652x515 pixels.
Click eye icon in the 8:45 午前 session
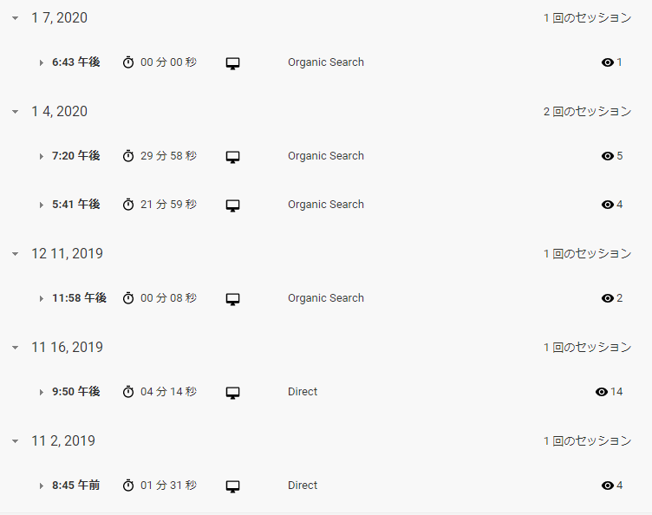pos(608,485)
